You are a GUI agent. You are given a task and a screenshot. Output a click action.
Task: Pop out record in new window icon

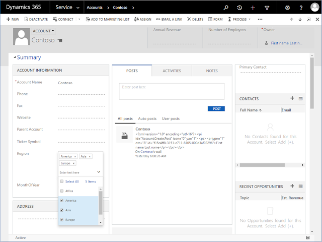point(308,19)
